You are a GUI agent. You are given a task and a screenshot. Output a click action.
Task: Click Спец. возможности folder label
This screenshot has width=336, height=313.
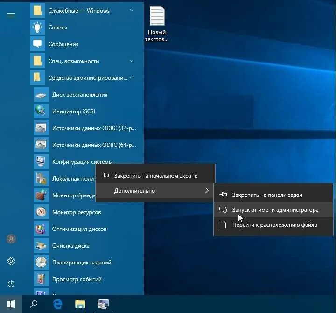pyautogui.click(x=74, y=61)
